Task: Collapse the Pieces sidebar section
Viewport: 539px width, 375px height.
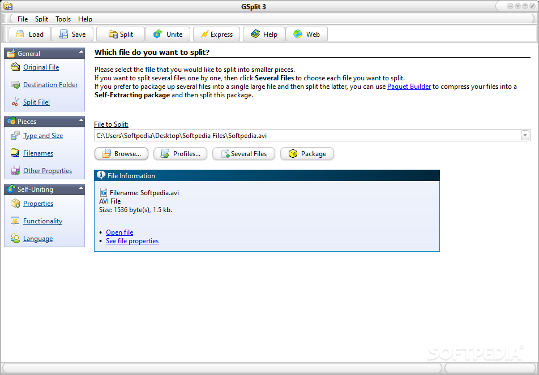Action: click(81, 120)
